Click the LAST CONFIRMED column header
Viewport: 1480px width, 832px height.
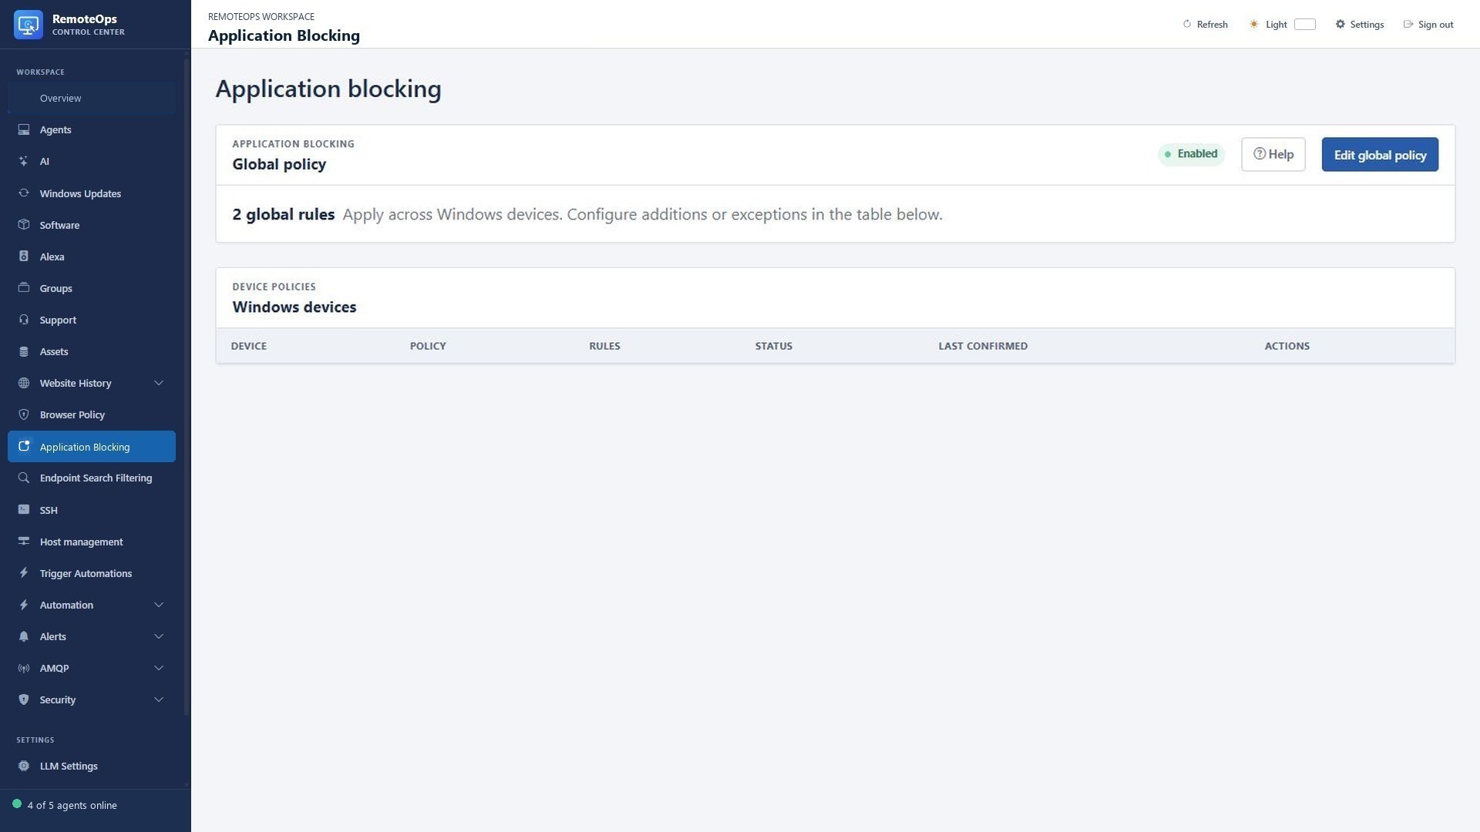[983, 346]
